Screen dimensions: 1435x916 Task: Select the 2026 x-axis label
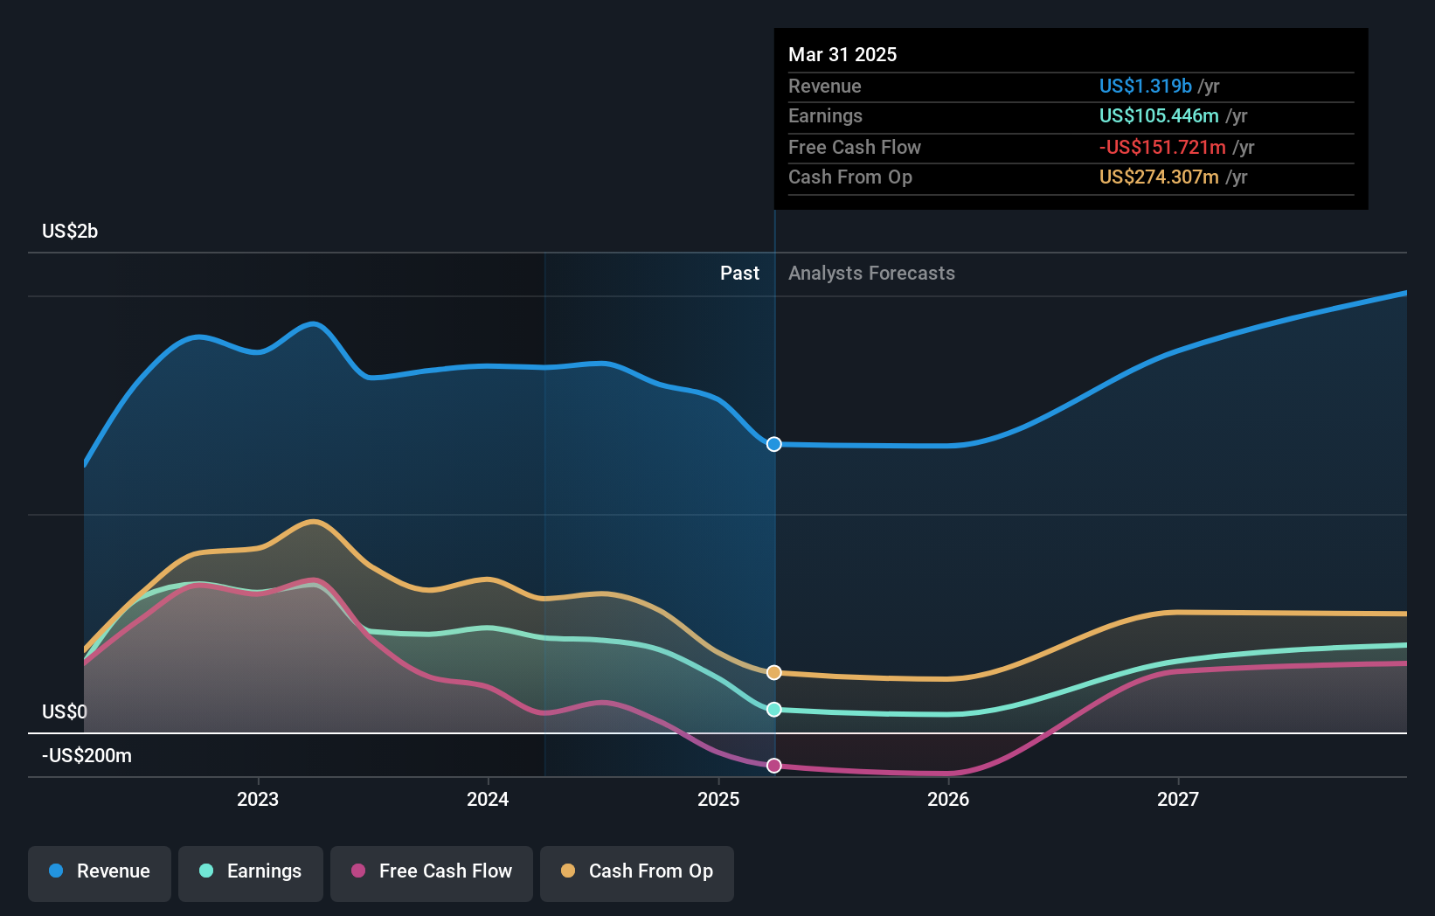(x=948, y=799)
